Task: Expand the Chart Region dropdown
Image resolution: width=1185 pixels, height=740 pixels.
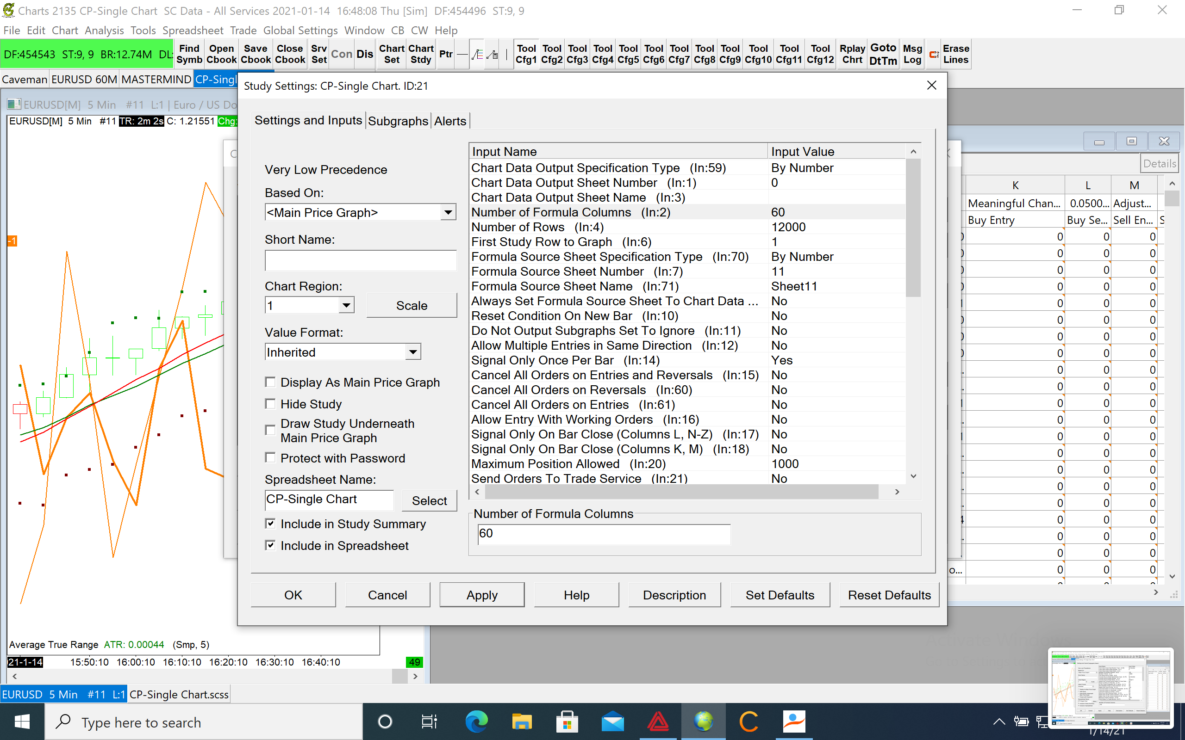Action: point(346,305)
